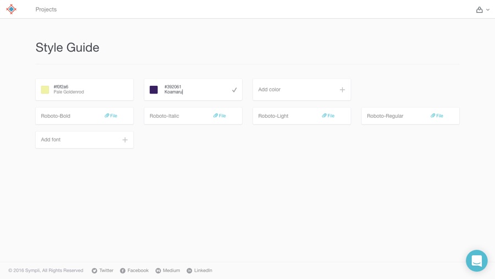
Task: Open the user account icon
Action: (479, 10)
